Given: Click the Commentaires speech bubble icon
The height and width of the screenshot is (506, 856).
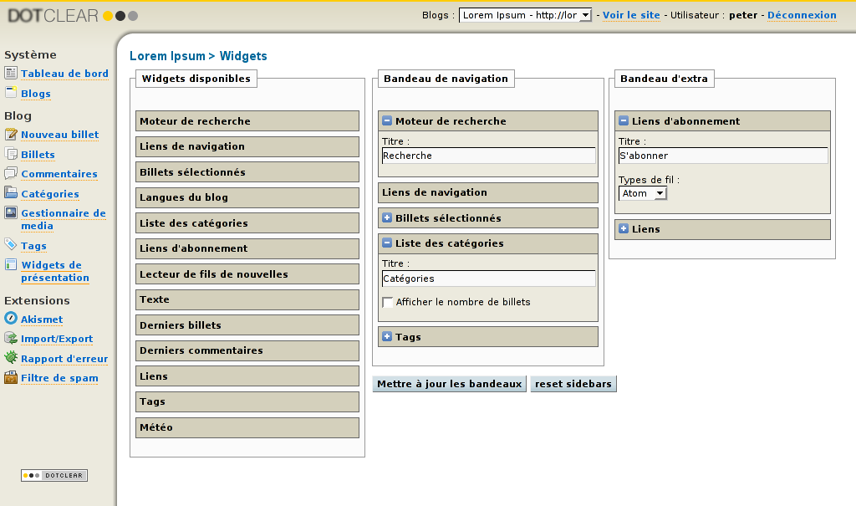Looking at the screenshot, I should 10,174.
